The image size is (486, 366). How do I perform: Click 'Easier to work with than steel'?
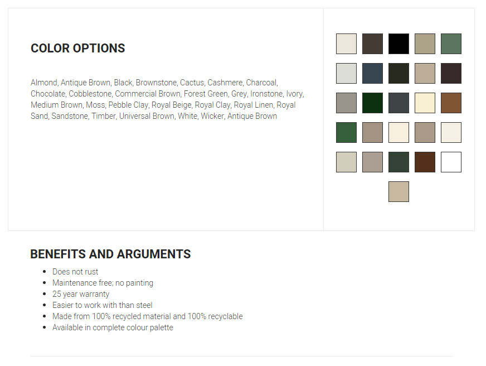click(102, 305)
